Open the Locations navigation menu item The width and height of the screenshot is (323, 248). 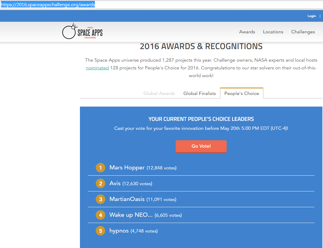click(x=273, y=32)
